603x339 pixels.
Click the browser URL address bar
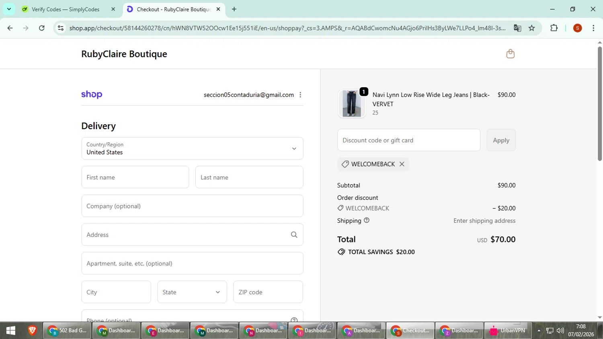(x=287, y=28)
